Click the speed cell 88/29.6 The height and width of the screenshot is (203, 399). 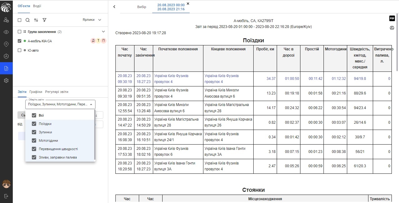click(x=360, y=93)
